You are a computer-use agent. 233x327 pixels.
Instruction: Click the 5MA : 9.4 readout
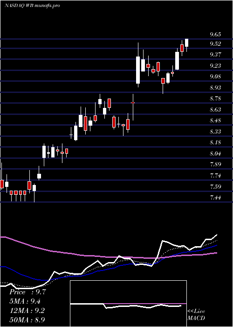point(25,301)
